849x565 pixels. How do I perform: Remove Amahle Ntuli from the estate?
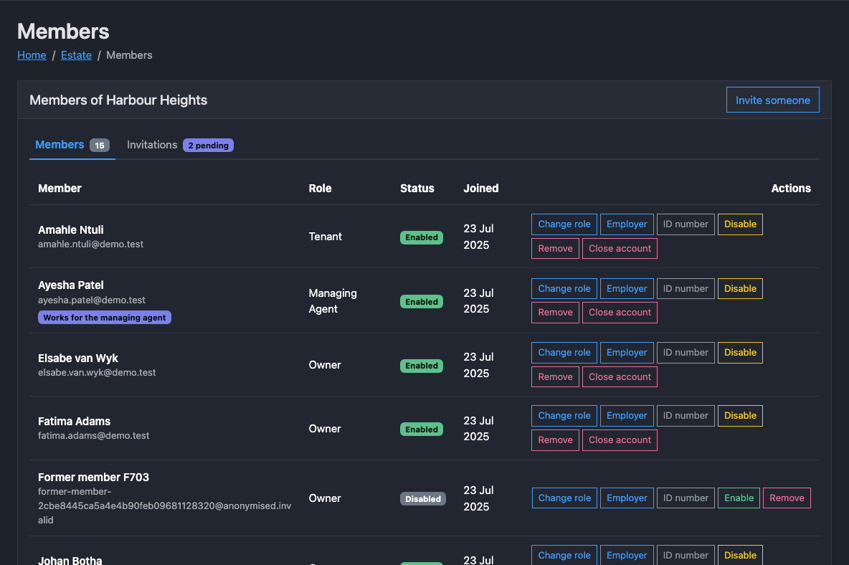pyautogui.click(x=555, y=248)
